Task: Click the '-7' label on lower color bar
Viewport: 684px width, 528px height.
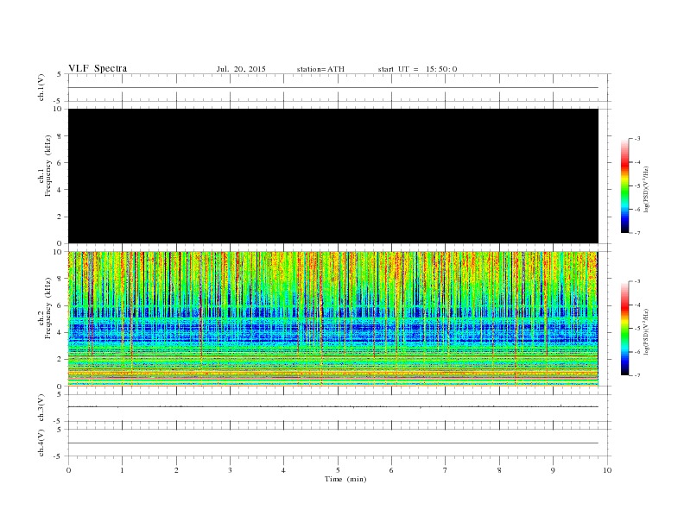Action: [637, 375]
